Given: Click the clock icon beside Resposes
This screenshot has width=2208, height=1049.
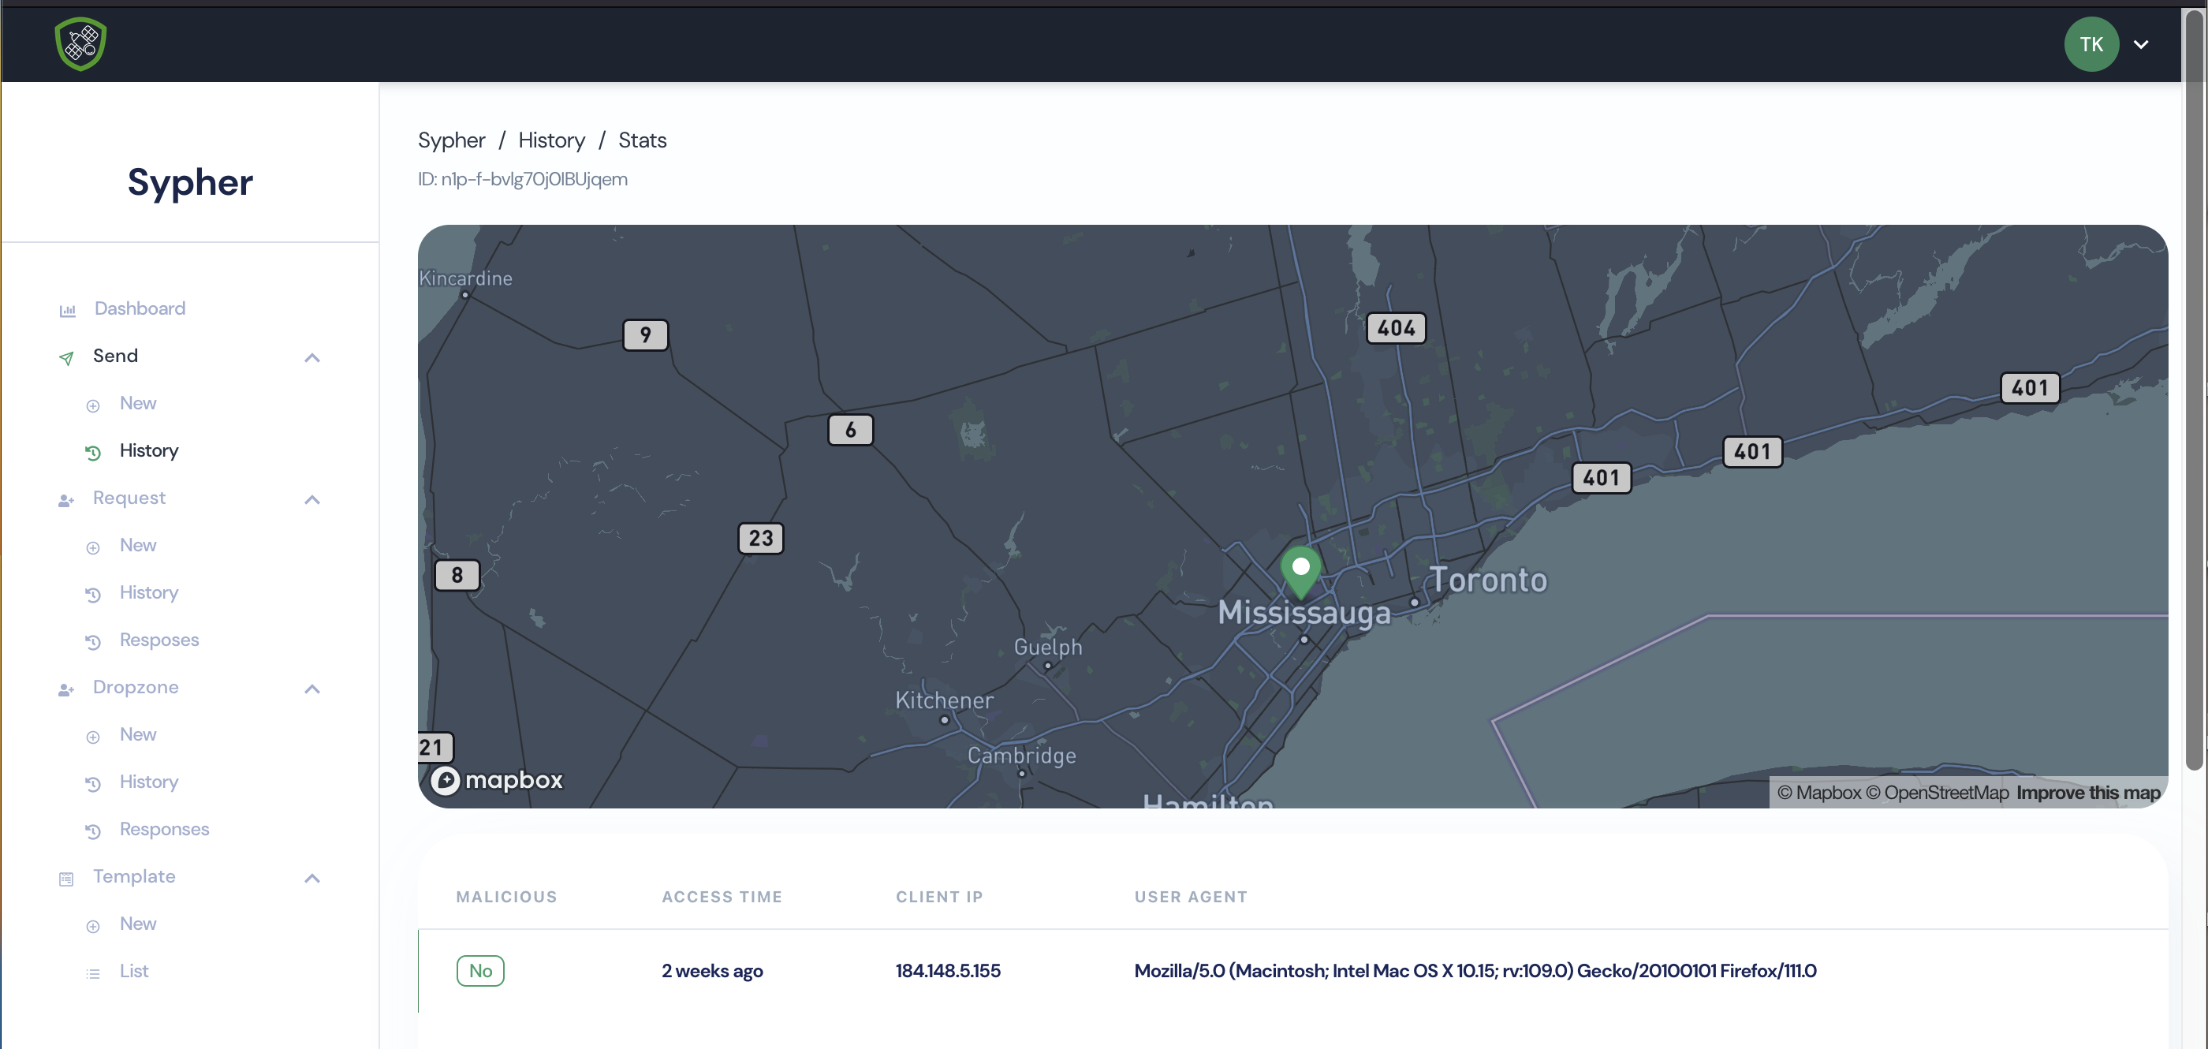Looking at the screenshot, I should tap(92, 642).
